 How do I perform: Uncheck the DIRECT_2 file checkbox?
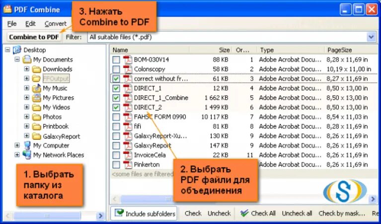coord(116,107)
